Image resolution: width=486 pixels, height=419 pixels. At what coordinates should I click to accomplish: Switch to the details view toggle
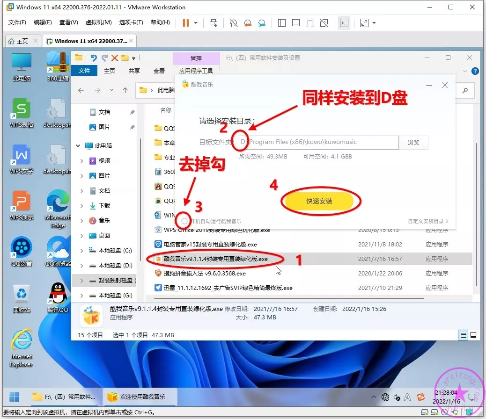pos(463,335)
